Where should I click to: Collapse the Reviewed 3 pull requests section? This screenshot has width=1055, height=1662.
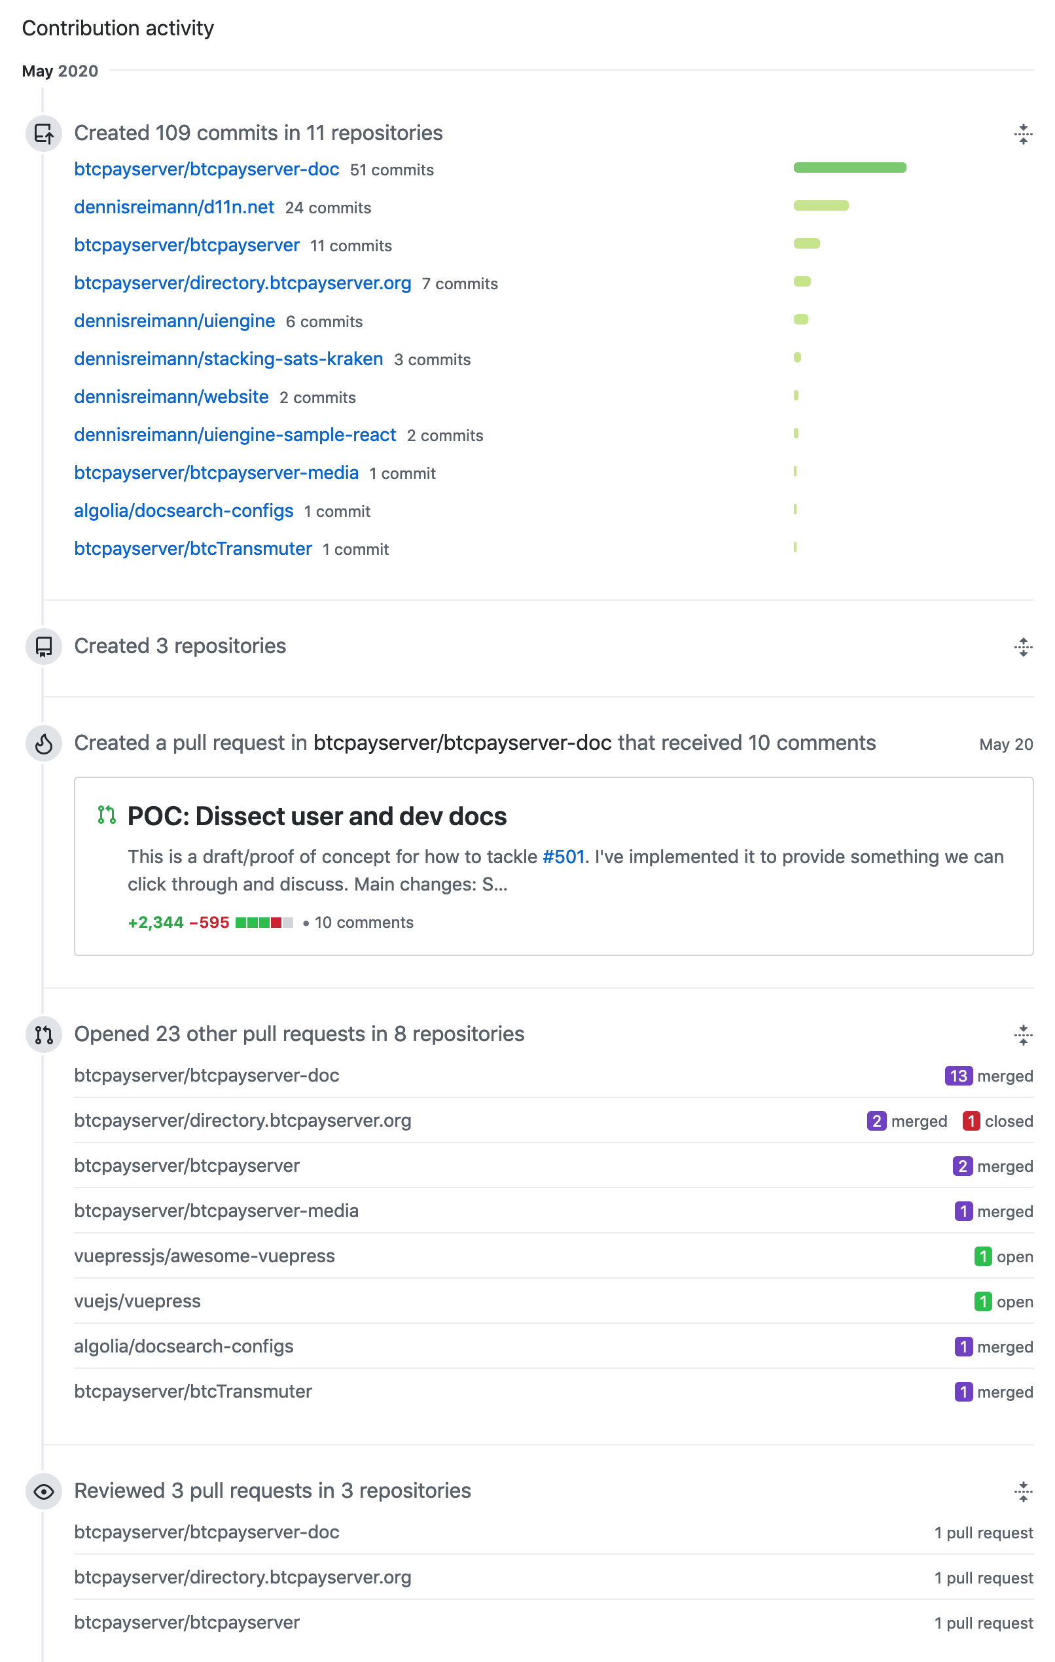[1023, 1491]
